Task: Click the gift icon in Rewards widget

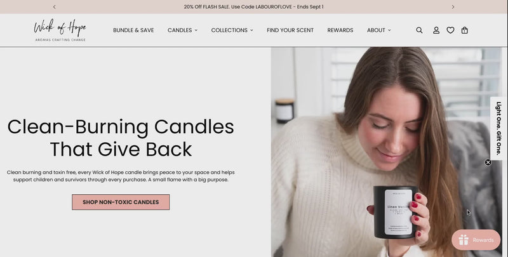Action: pos(464,240)
